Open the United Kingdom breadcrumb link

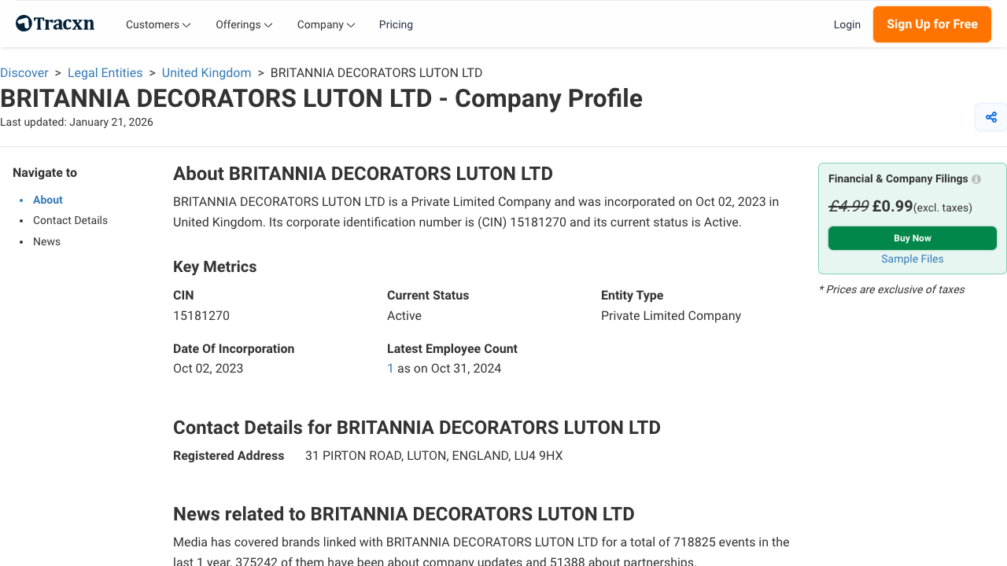[x=206, y=72]
